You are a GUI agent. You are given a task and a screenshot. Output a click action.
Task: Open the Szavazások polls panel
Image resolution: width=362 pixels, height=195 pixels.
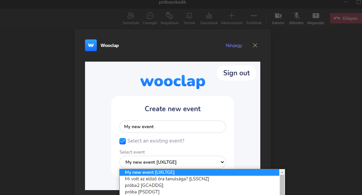pos(209,18)
